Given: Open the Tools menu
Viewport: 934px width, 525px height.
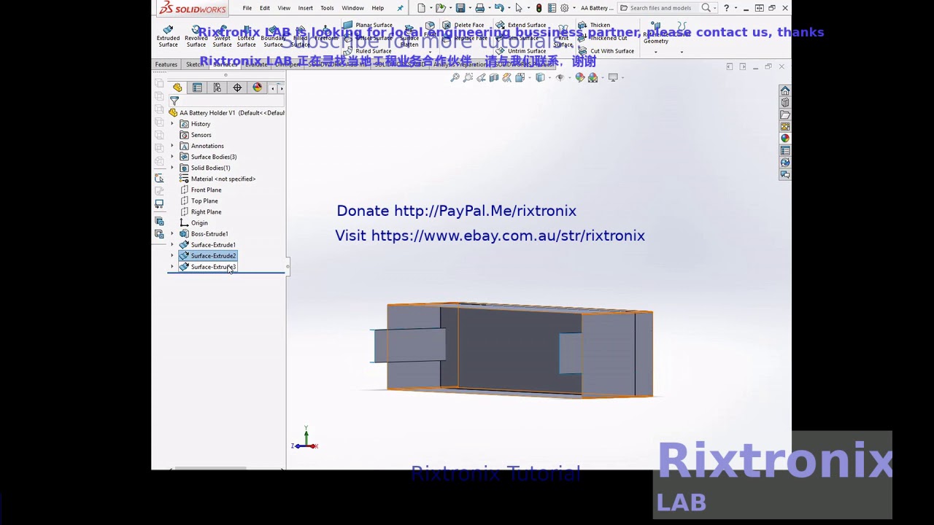Looking at the screenshot, I should tap(327, 8).
